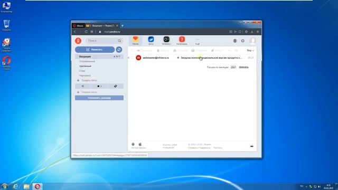Open the language flag selector in footer
This screenshot has width=338, height=190.
coord(252,146)
